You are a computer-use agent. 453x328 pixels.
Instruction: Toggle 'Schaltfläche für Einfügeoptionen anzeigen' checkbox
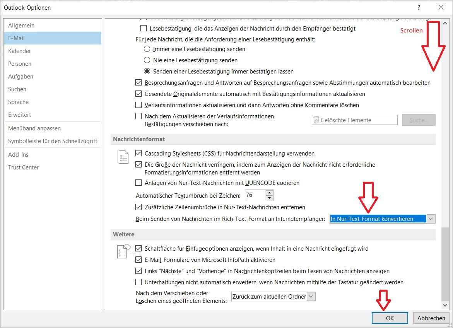point(138,248)
